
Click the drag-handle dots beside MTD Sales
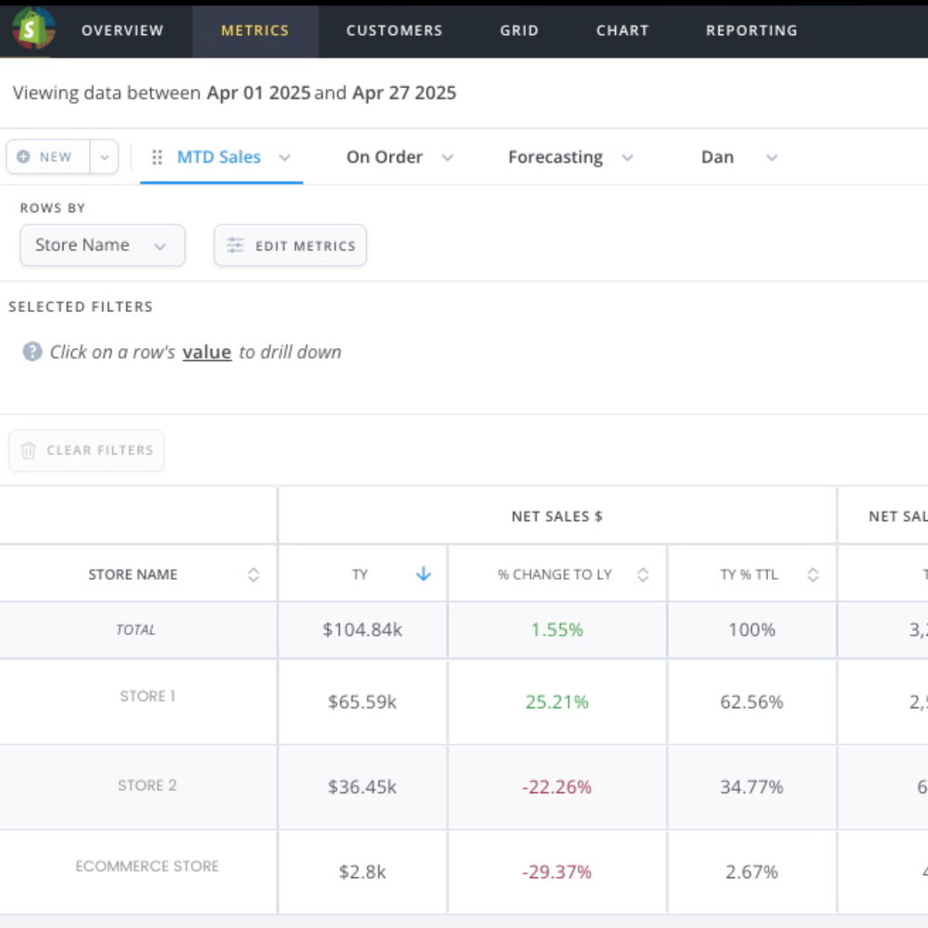(157, 157)
